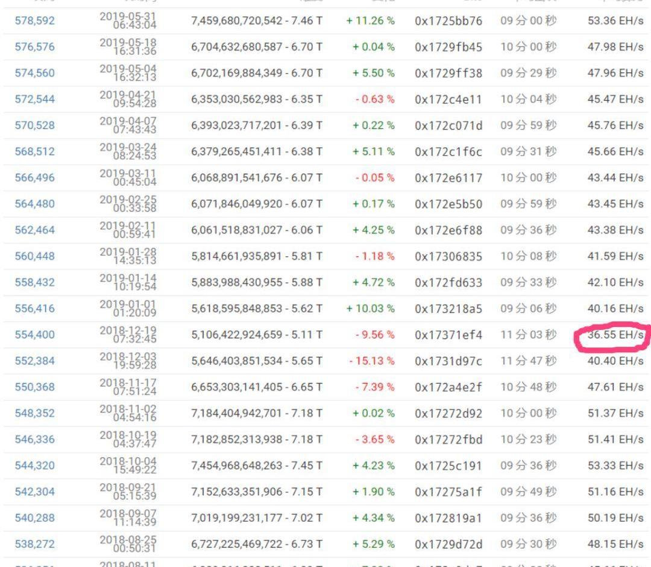The width and height of the screenshot is (651, 567).
Task: Click bits value 0x1725bb76
Action: (448, 21)
